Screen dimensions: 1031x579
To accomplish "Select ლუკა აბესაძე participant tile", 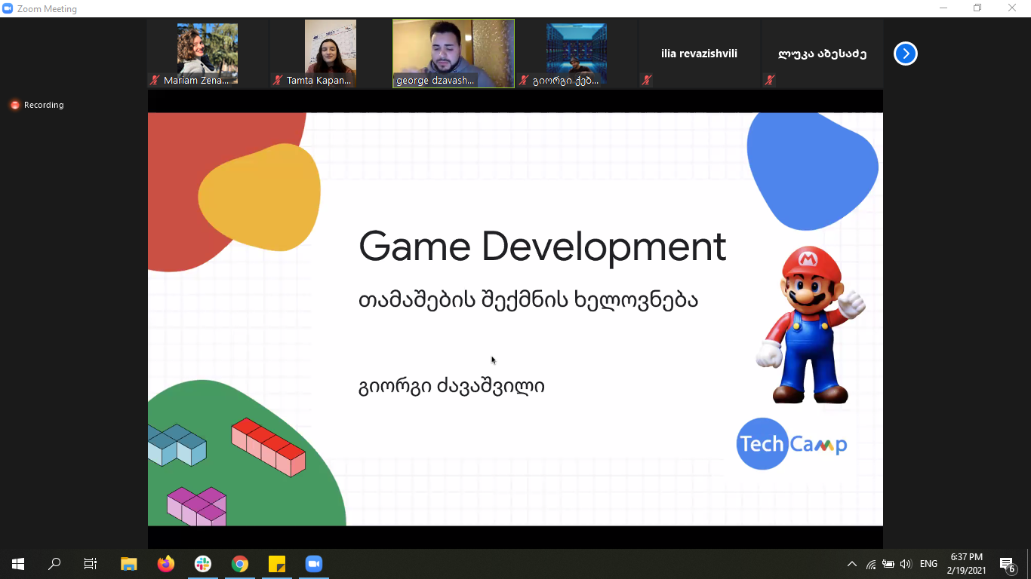I will tap(822, 54).
